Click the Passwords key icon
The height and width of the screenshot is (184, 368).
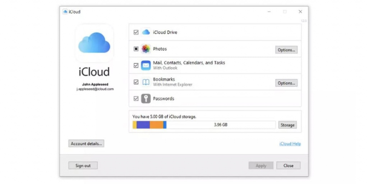pos(146,98)
